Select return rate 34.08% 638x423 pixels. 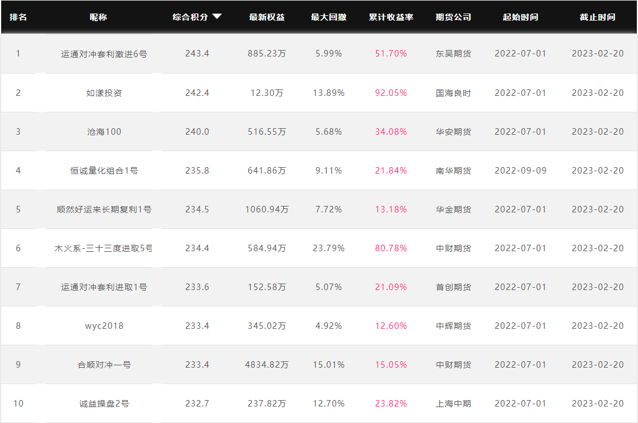[391, 132]
